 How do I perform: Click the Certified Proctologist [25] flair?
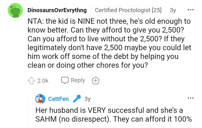point(128,10)
